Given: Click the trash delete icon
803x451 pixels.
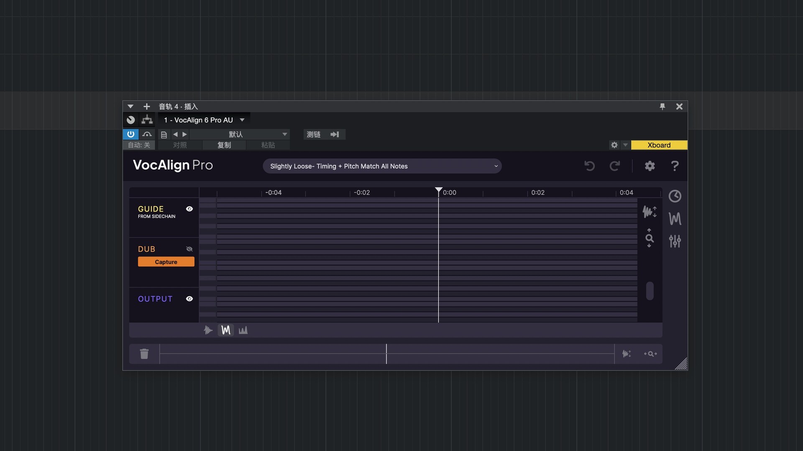Looking at the screenshot, I should tap(144, 354).
